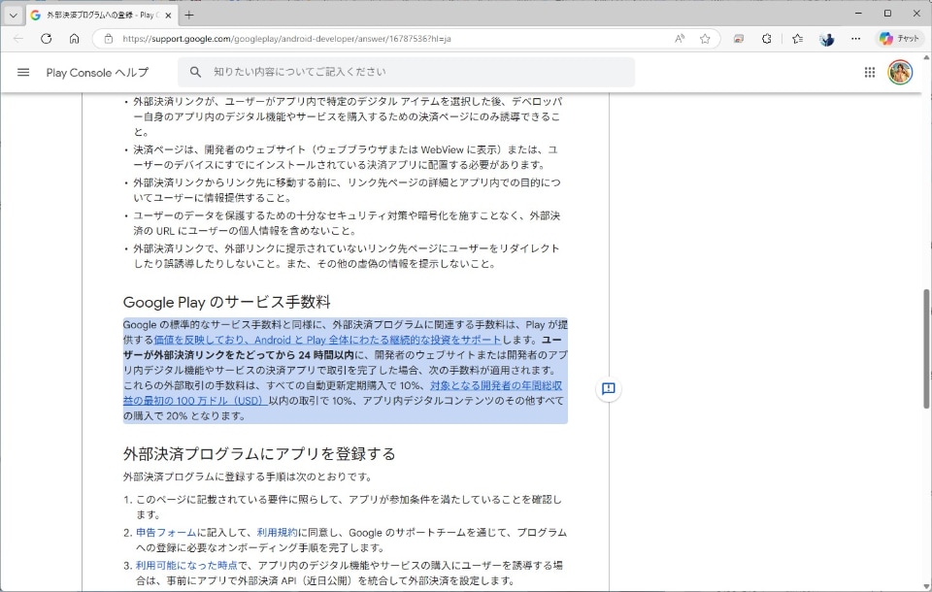Open the Google apps grid
Viewport: 932px width, 592px height.
click(870, 73)
